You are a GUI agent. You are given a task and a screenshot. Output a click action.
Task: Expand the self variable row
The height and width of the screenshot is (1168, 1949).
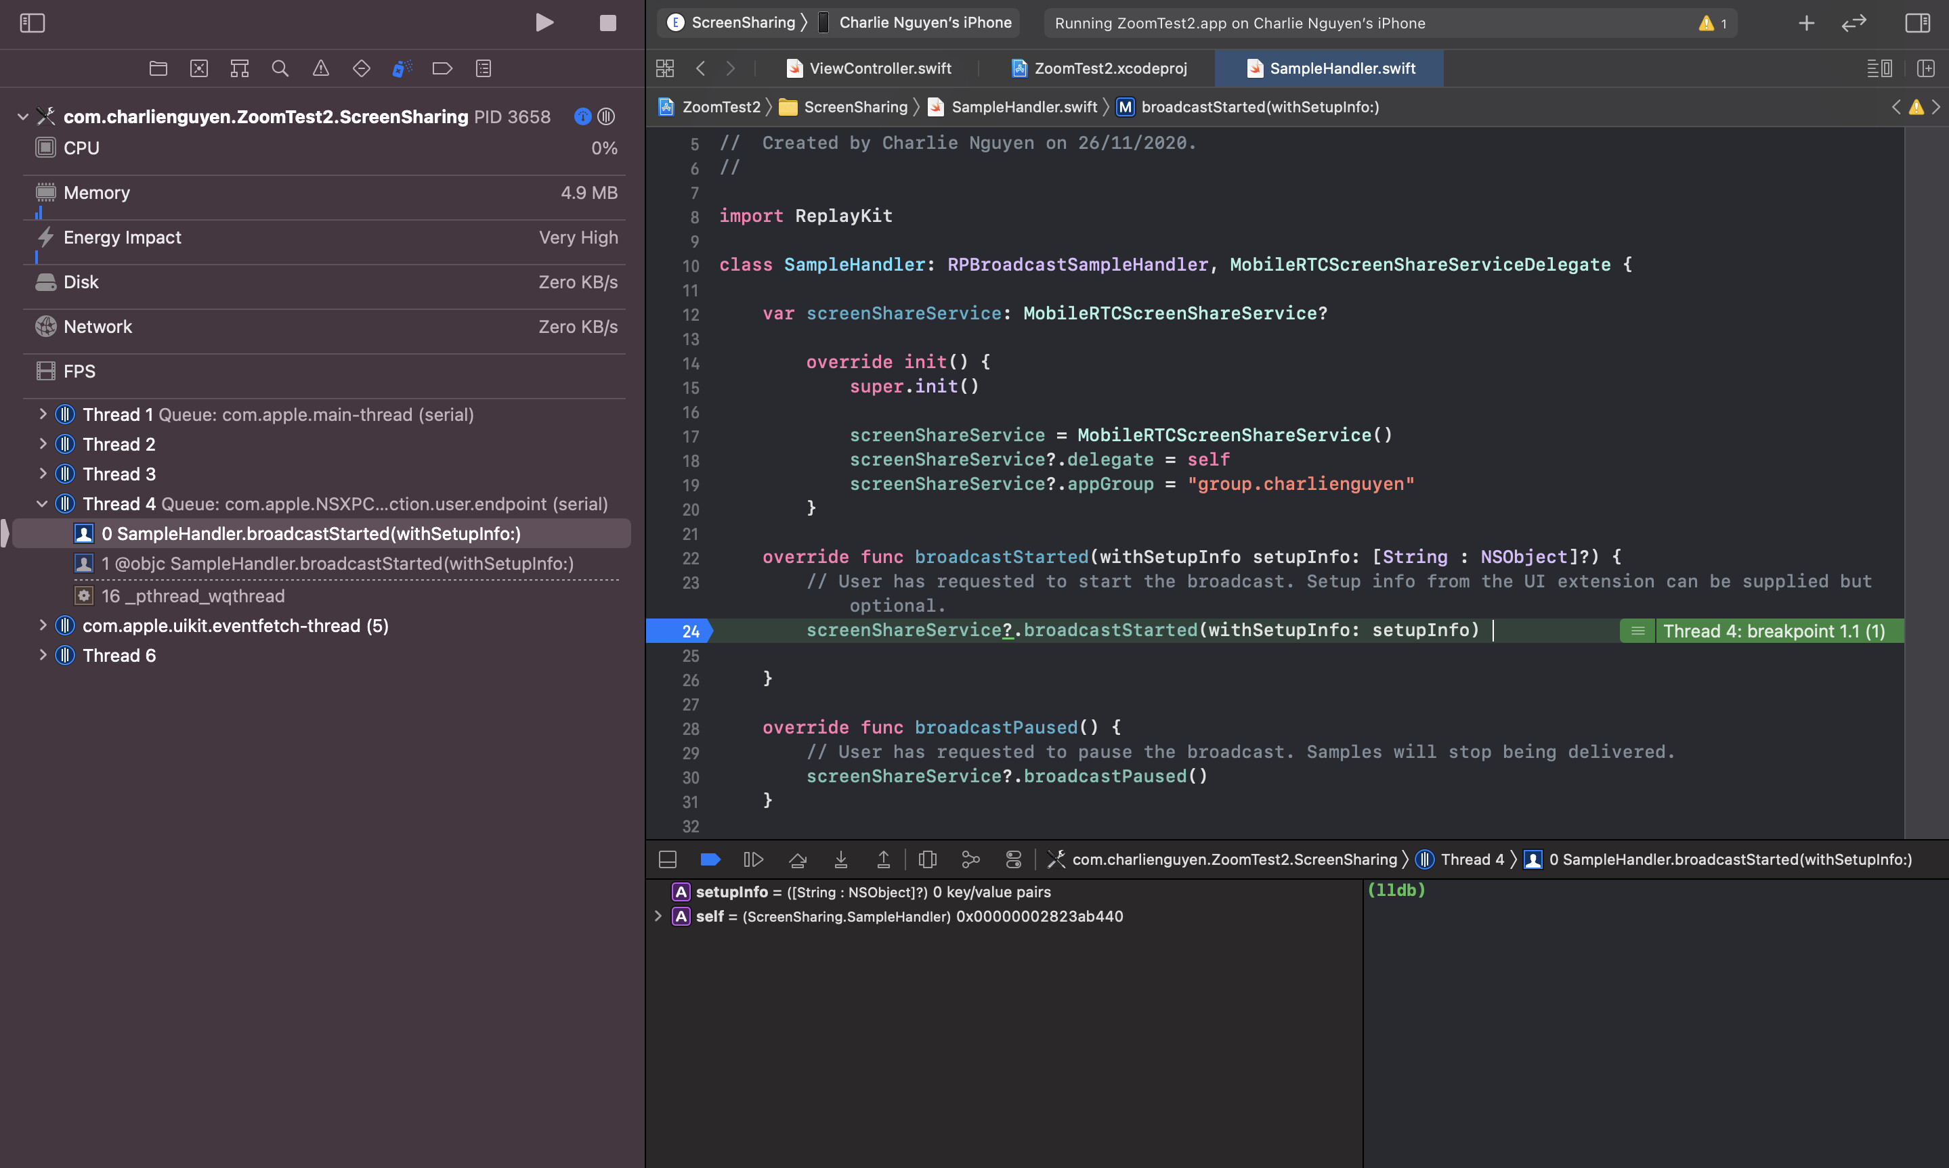[658, 916]
